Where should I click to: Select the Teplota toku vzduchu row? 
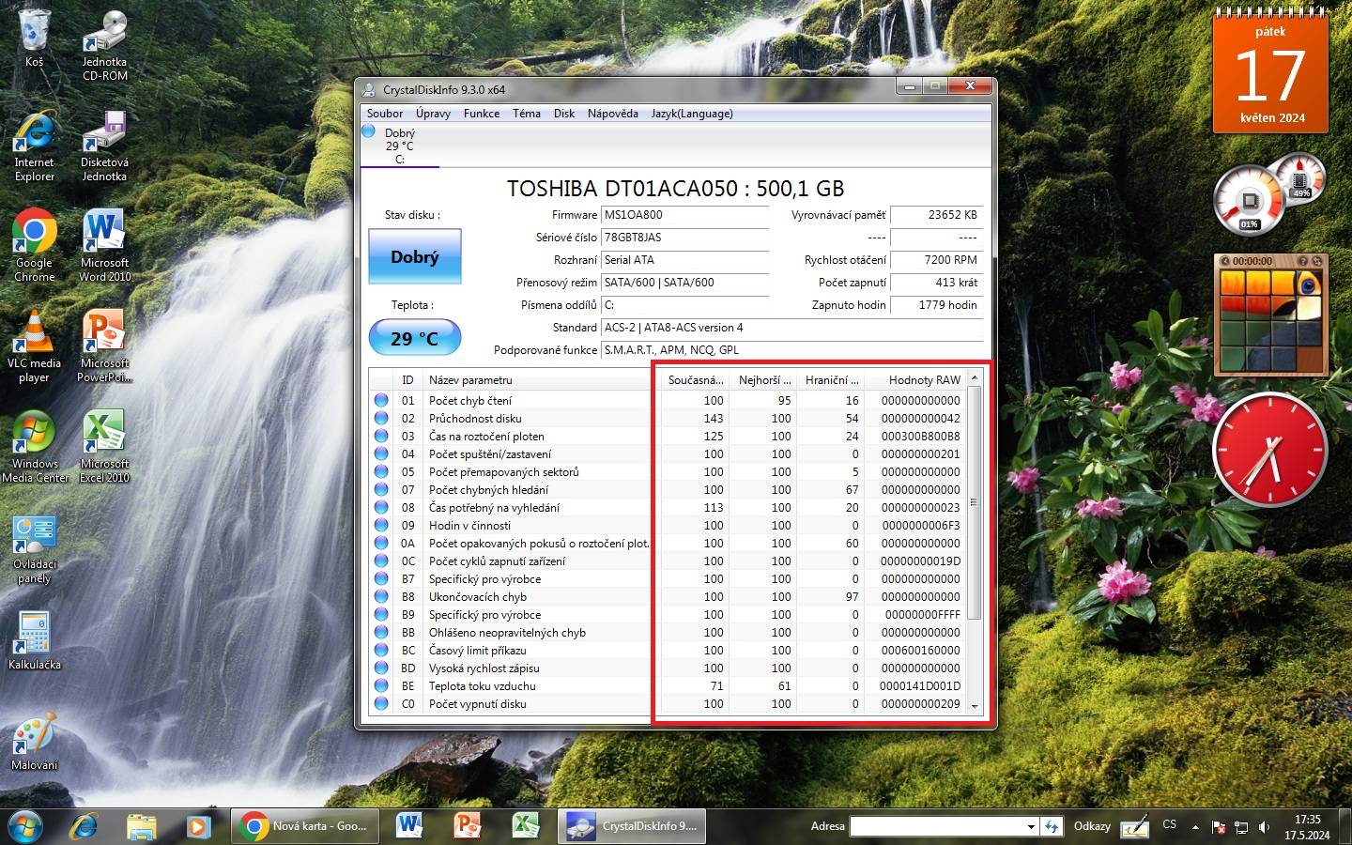click(x=668, y=685)
